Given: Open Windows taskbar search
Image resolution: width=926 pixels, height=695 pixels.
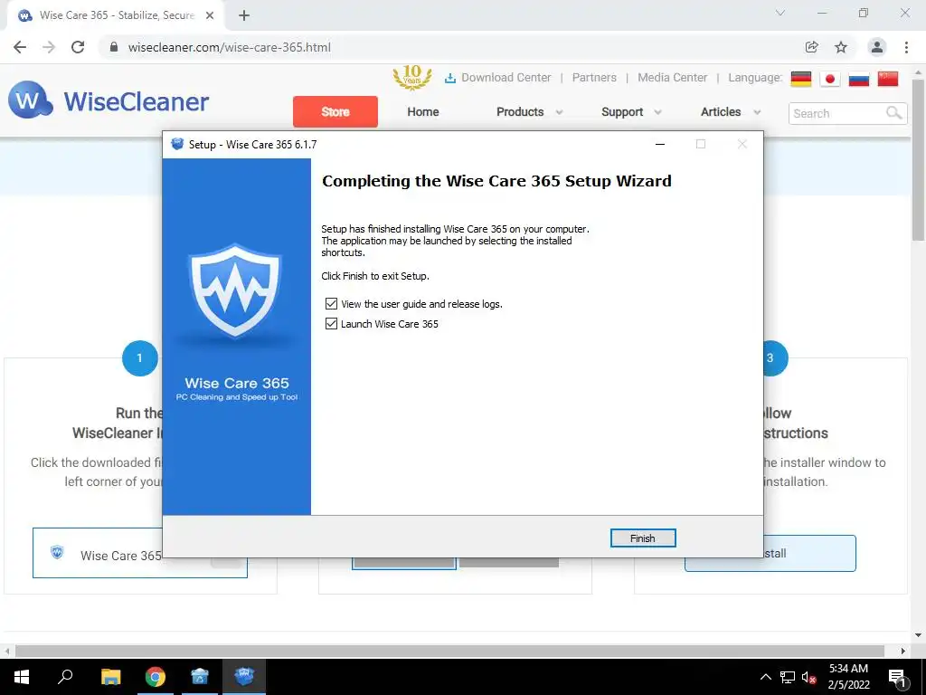Looking at the screenshot, I should 65,677.
